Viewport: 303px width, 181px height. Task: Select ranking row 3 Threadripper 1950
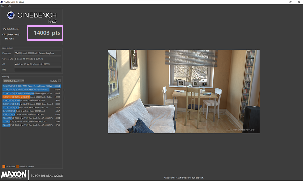pos(32,93)
